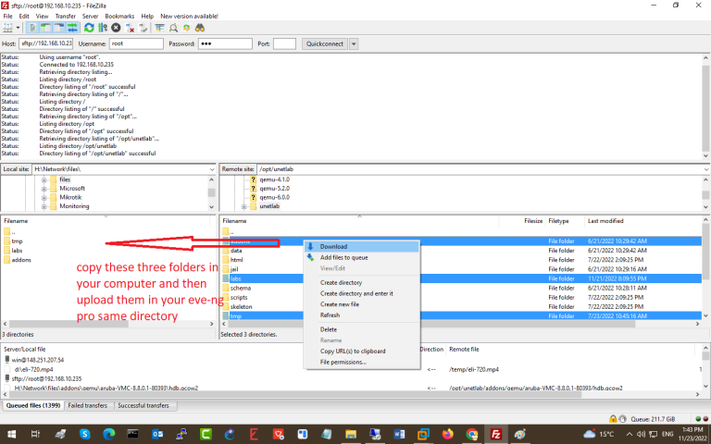This screenshot has width=711, height=444.
Task: Toggle the local directory tree view
Action: coord(44,28)
